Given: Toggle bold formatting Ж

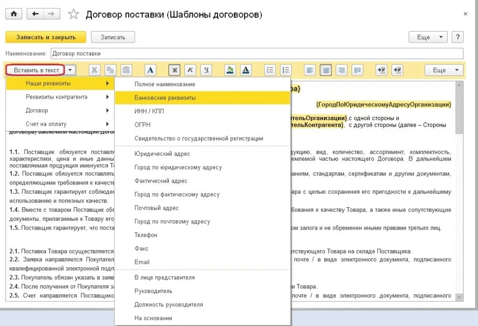Looking at the screenshot, I should pyautogui.click(x=175, y=70).
